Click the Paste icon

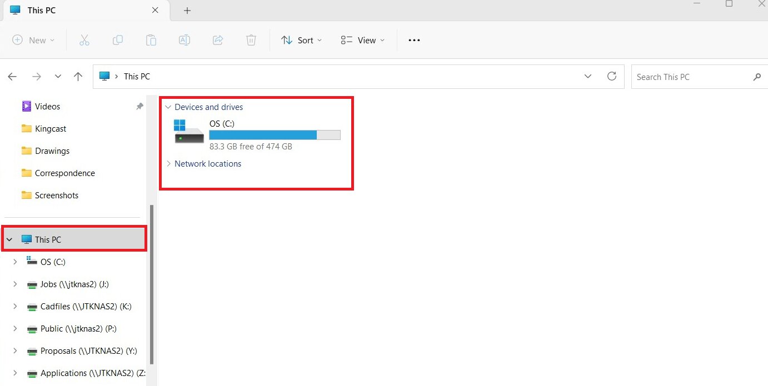(x=151, y=39)
